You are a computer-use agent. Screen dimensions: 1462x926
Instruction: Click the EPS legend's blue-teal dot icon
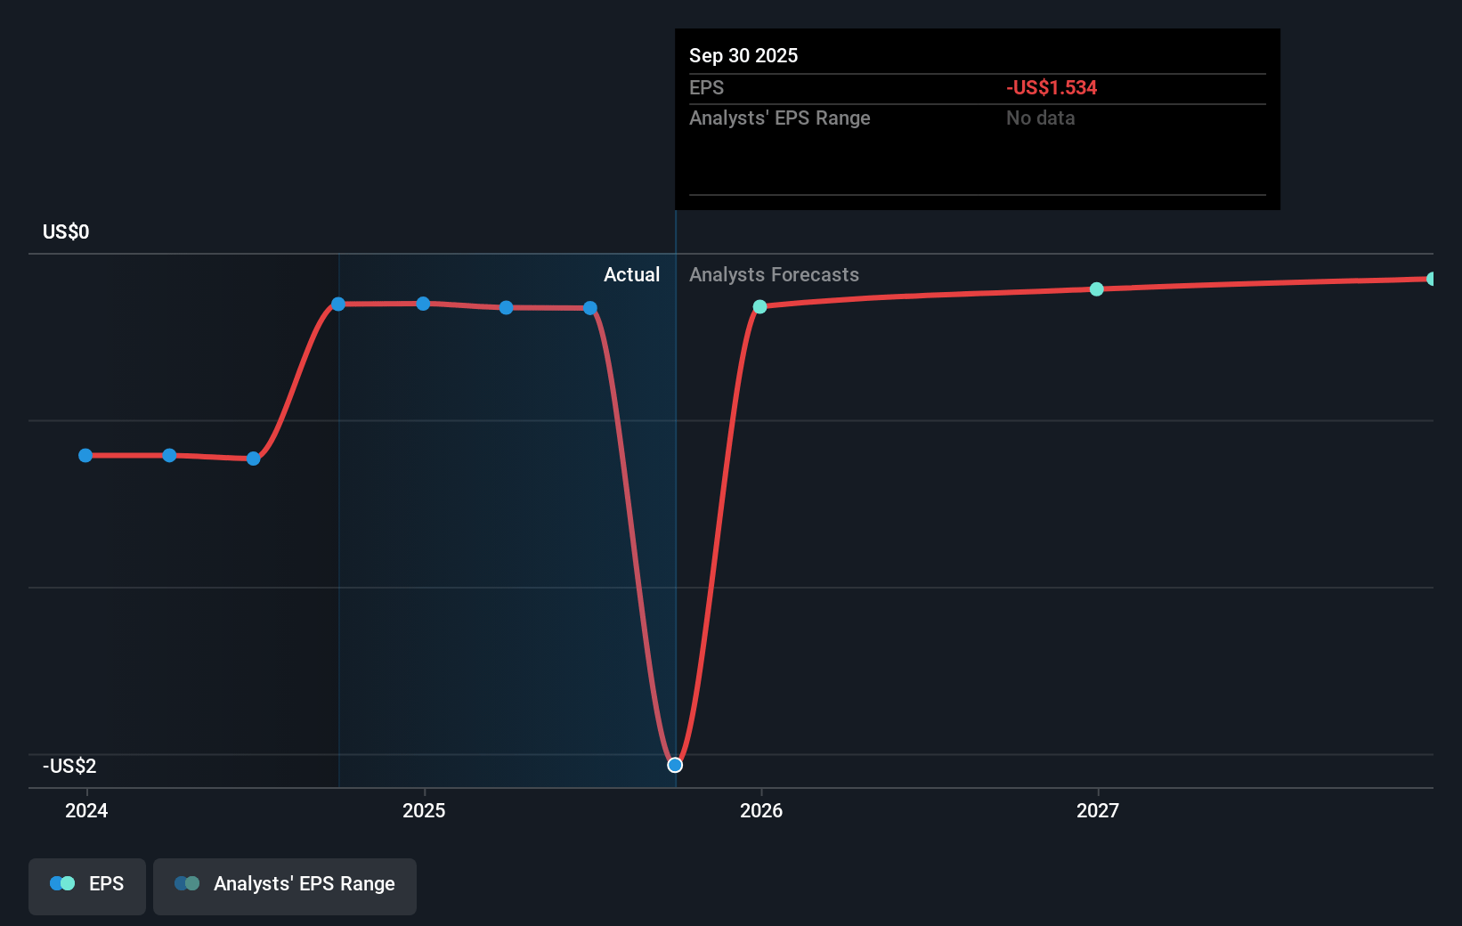pos(62,884)
